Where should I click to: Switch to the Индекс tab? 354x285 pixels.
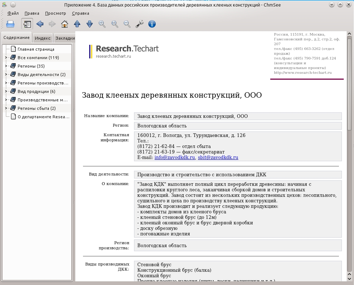coord(43,38)
